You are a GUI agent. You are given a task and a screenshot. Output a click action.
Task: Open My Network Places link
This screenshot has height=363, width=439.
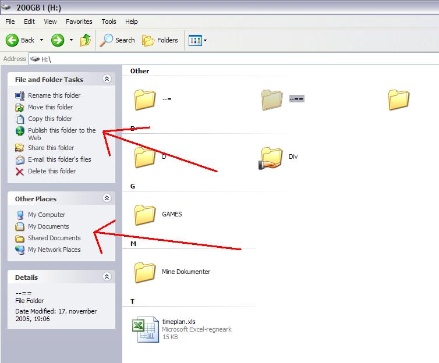coord(54,250)
